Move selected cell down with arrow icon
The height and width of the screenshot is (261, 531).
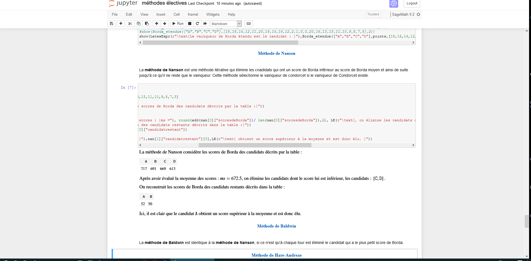pyautogui.click(x=165, y=24)
